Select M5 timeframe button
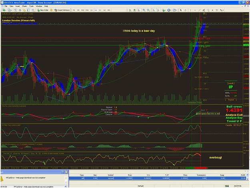 coord(78,10)
